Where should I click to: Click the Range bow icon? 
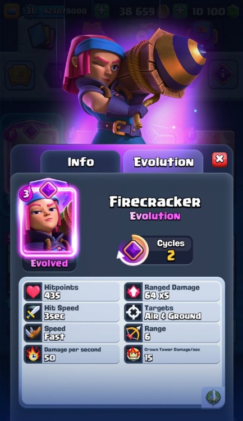coord(134,333)
